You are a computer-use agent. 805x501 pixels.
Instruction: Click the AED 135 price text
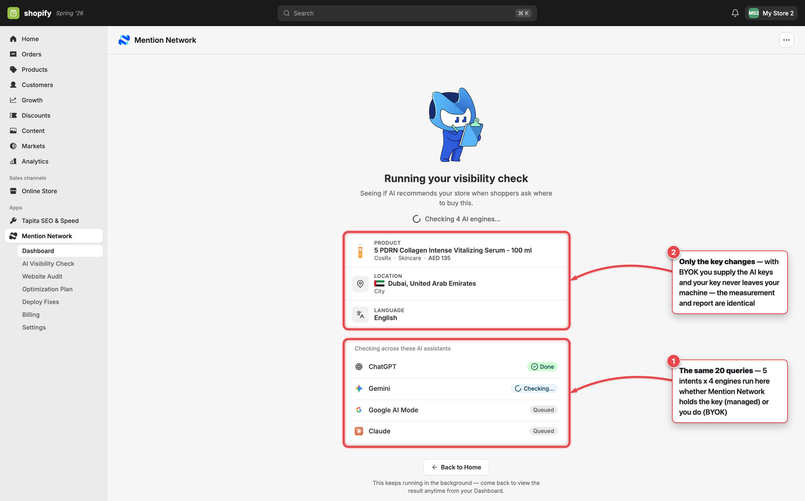(x=439, y=258)
